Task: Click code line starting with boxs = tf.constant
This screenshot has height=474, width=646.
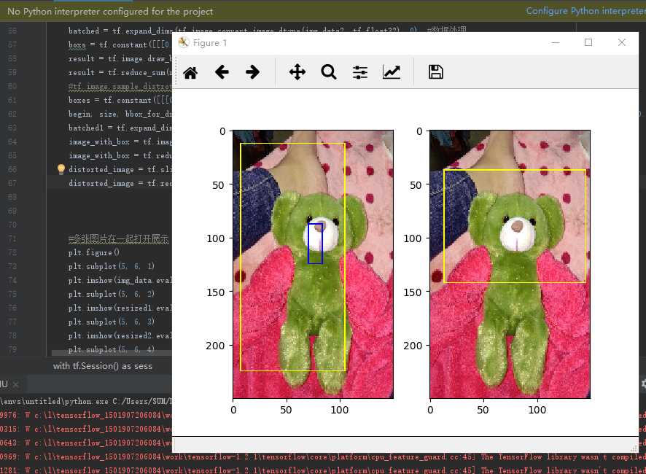Action: [x=120, y=44]
